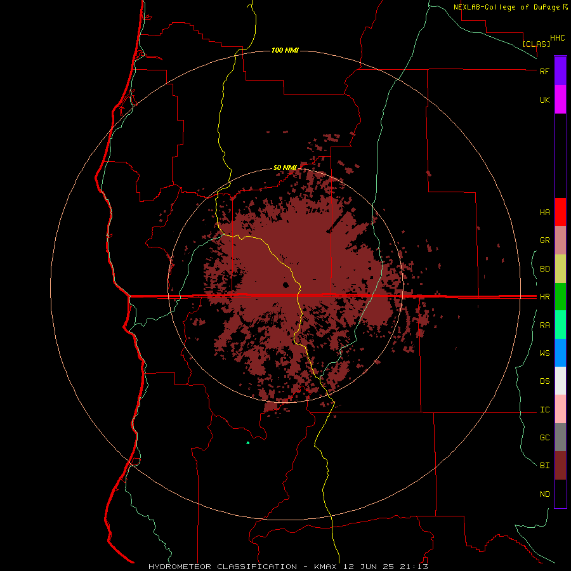Click the gray GC legend swatch

560,437
